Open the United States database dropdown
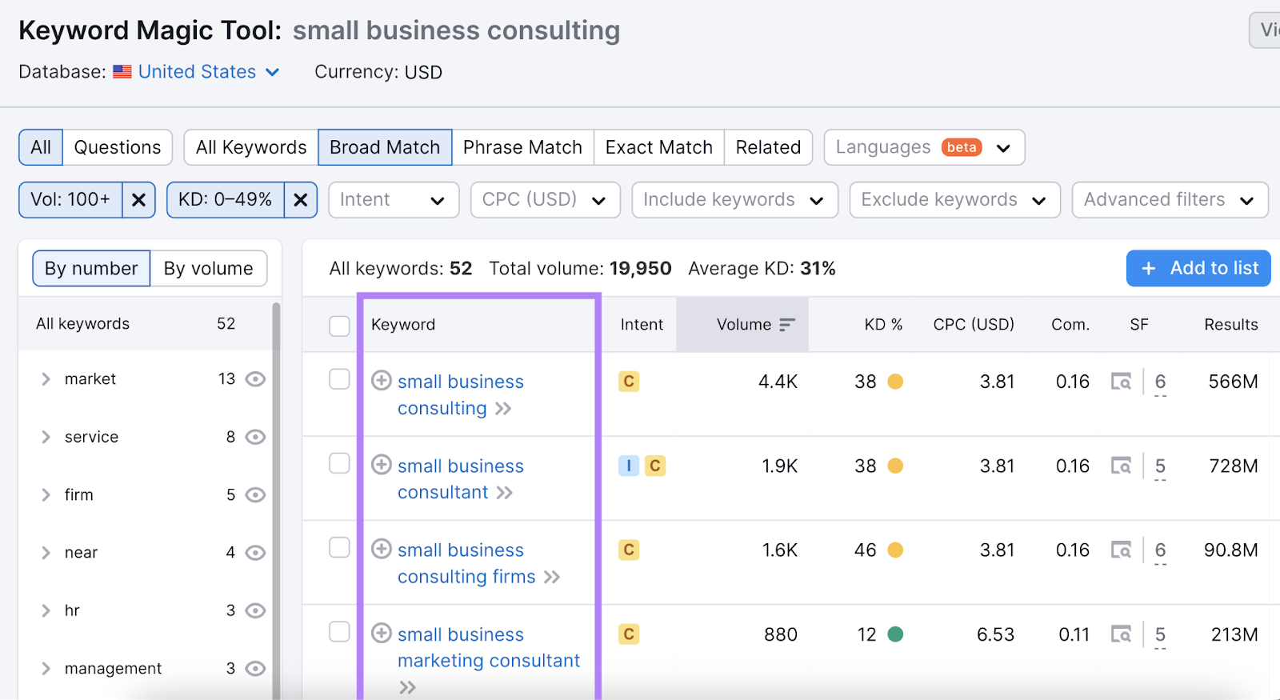The width and height of the screenshot is (1280, 700). click(x=209, y=72)
